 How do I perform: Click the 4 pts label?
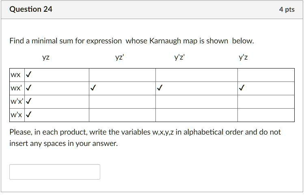coord(287,9)
